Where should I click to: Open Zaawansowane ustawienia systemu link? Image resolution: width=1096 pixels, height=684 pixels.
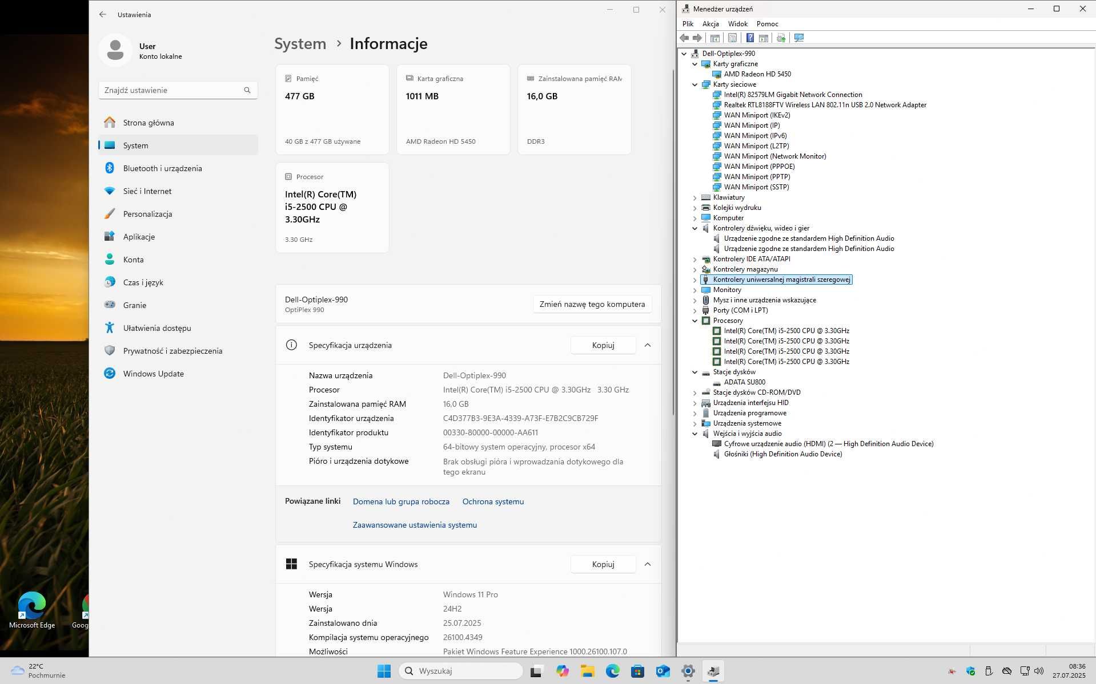tap(415, 525)
